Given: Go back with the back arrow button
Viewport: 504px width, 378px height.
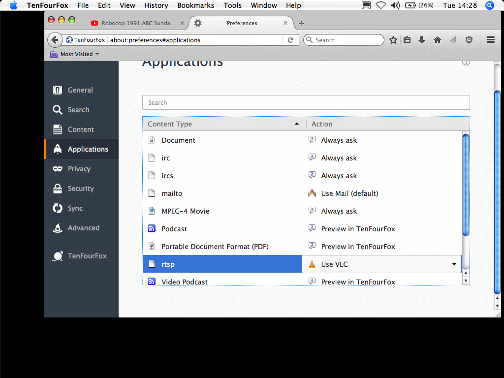Looking at the screenshot, I should click(x=55, y=40).
